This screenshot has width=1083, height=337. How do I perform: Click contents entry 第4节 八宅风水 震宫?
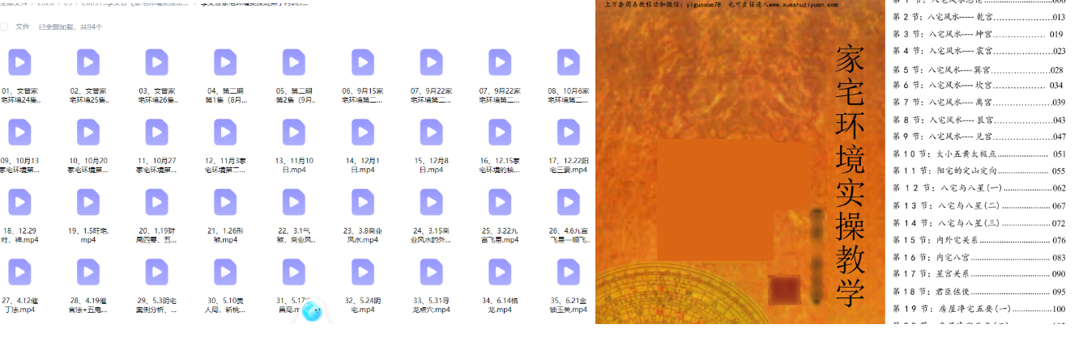[x=979, y=51]
